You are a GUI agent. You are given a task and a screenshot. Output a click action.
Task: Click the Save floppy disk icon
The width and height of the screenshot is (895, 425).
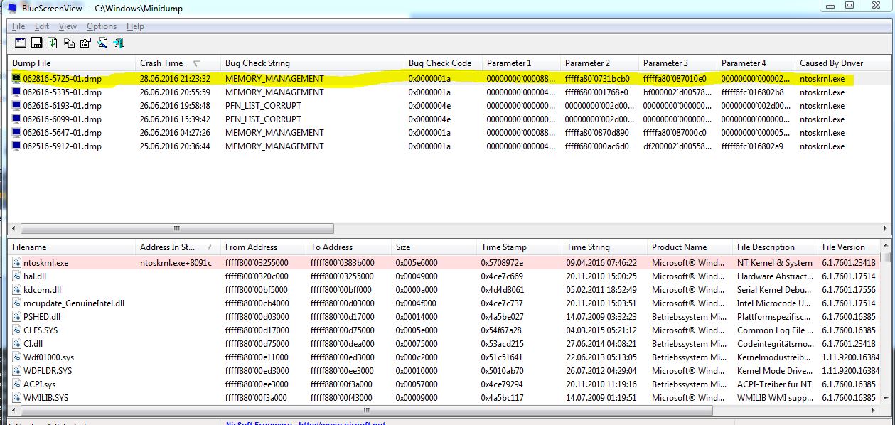[36, 43]
